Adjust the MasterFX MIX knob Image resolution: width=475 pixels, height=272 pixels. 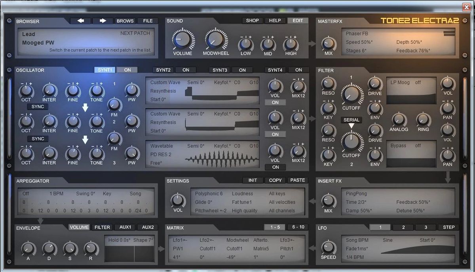[328, 44]
